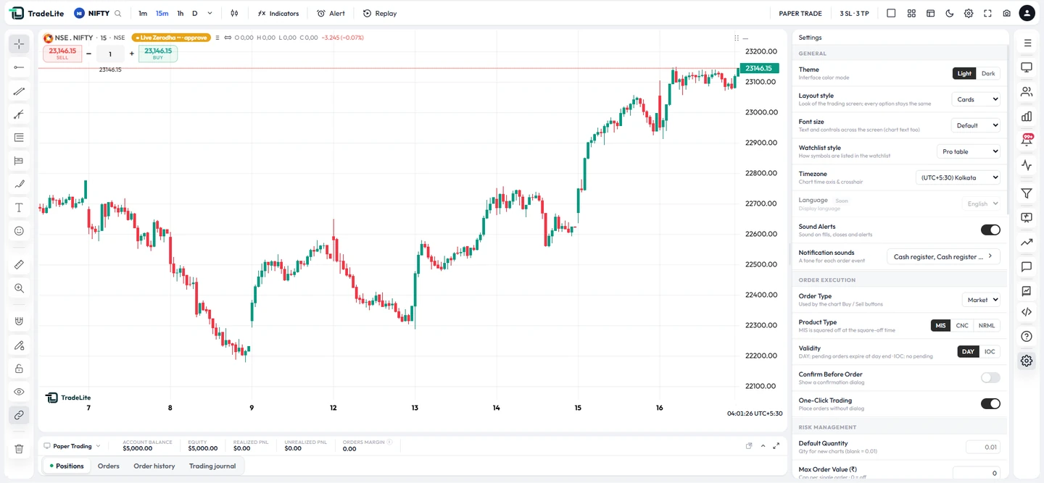
Task: Switch to the Orders tab
Action: click(x=109, y=466)
